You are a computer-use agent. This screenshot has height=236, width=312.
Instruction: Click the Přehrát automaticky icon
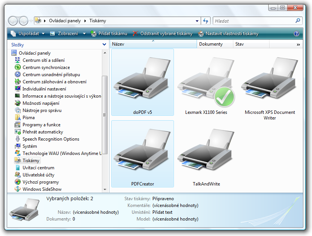(x=18, y=132)
